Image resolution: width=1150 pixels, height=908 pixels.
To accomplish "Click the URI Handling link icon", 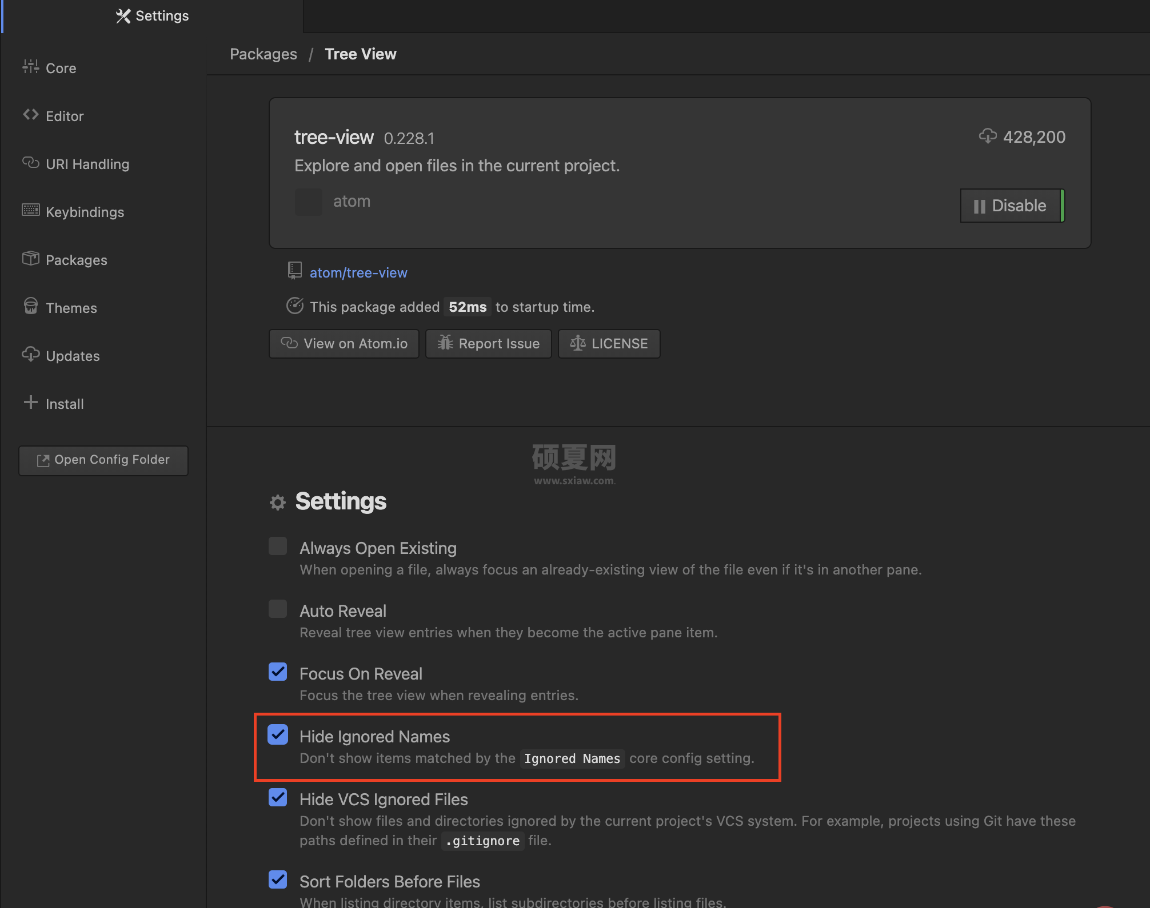I will [x=31, y=163].
